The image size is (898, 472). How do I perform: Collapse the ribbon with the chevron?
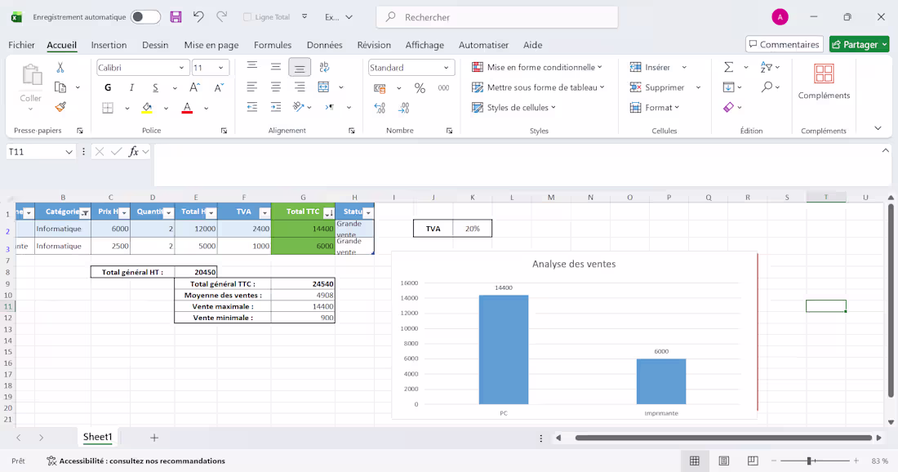(878, 128)
